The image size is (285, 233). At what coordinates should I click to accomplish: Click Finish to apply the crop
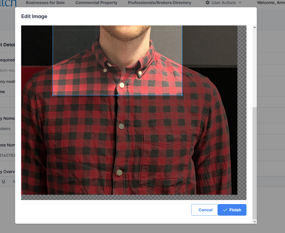tap(232, 210)
